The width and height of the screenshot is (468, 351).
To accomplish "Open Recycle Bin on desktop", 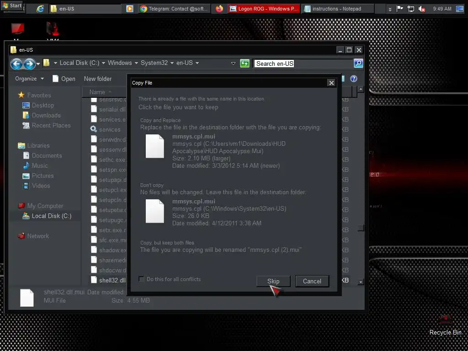I will coord(445,325).
